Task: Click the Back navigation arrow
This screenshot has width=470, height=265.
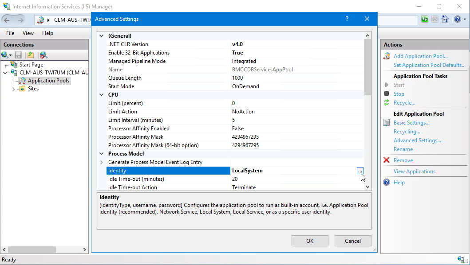Action: tap(7, 20)
